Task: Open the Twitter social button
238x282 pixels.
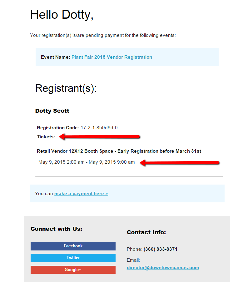Action: [73, 258]
